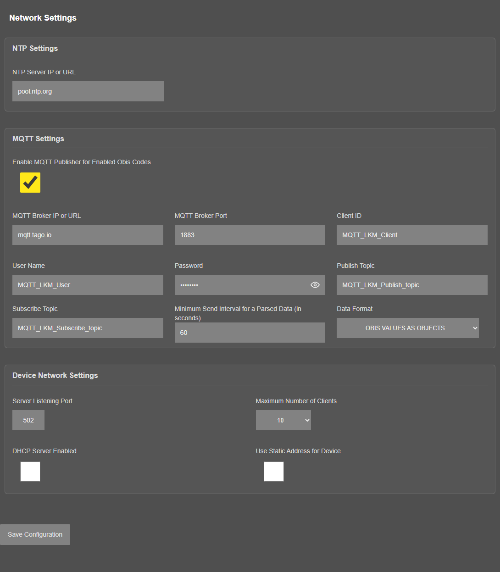Image resolution: width=500 pixels, height=572 pixels.
Task: Focus the NTP Server IP or URL field
Action: coord(88,91)
